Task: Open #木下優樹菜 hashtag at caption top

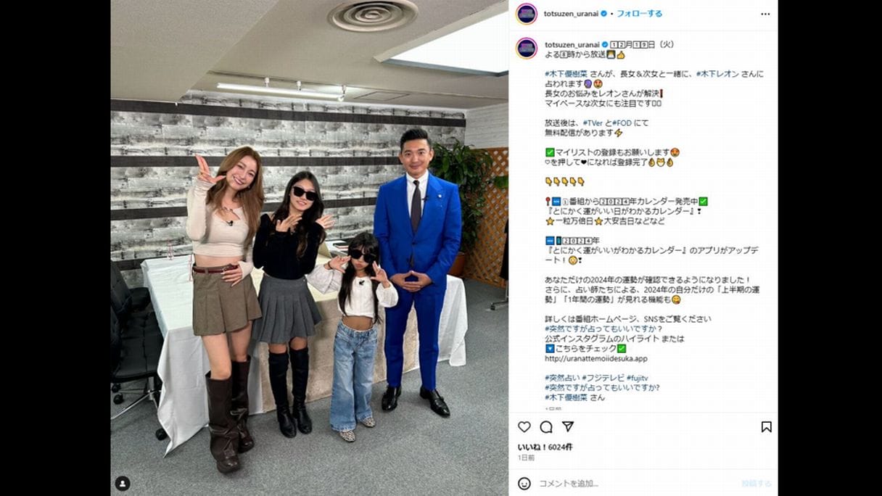Action: [x=566, y=74]
